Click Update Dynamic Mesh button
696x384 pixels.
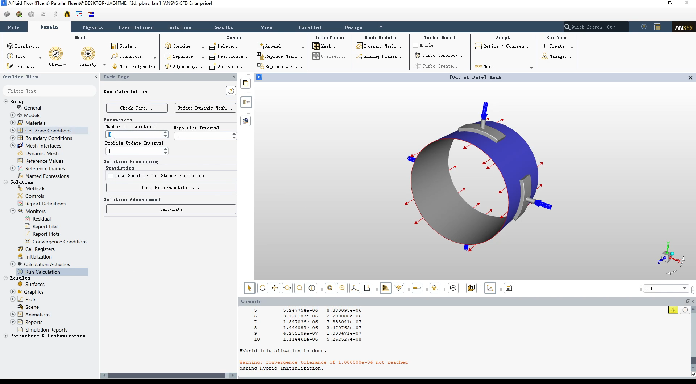pos(205,108)
